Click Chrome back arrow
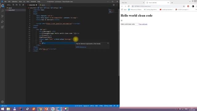Screen dimensions: 197x111 122,6
